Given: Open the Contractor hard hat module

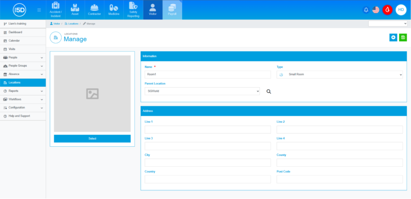Looking at the screenshot, I should tap(95, 10).
